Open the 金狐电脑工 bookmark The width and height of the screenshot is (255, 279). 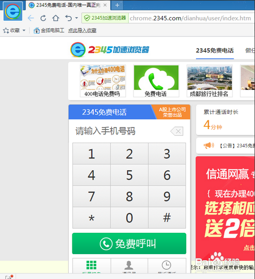49,30
